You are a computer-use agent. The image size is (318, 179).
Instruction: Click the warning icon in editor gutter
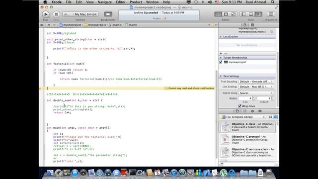[x=40, y=89]
